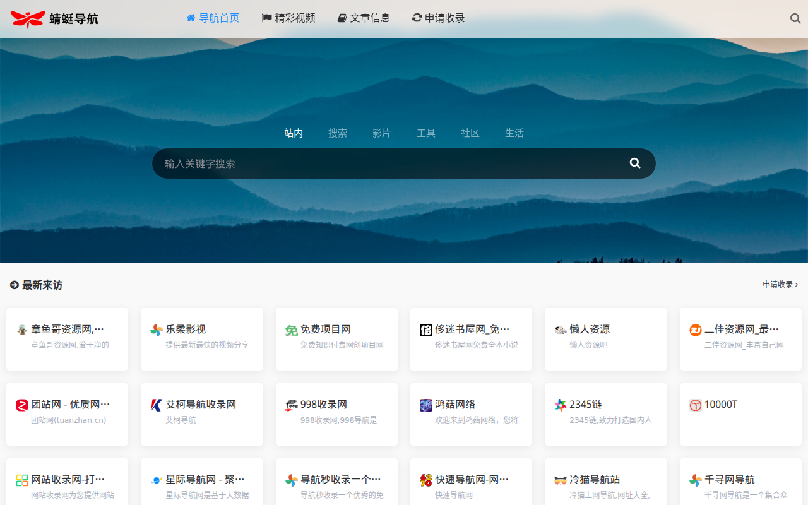This screenshot has width=808, height=505.
Task: Select the 生活 search tab
Action: (514, 133)
